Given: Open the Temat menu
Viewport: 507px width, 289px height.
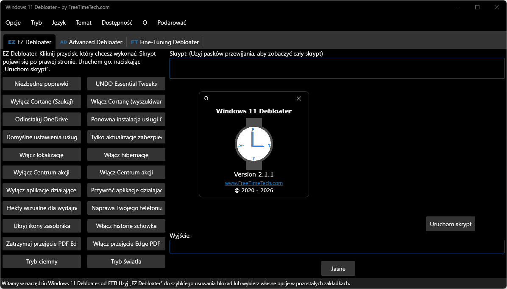Looking at the screenshot, I should point(84,22).
